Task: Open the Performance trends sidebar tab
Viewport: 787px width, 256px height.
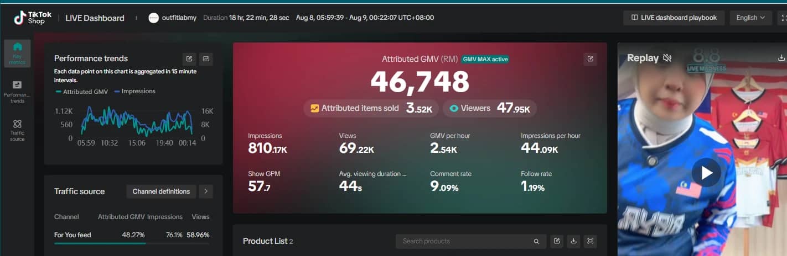Action: pyautogui.click(x=17, y=92)
